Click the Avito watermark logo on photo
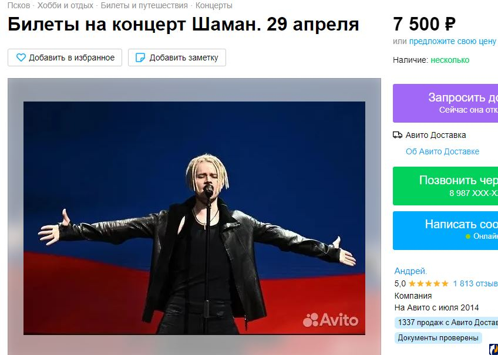The width and height of the screenshot is (498, 355). (x=330, y=320)
